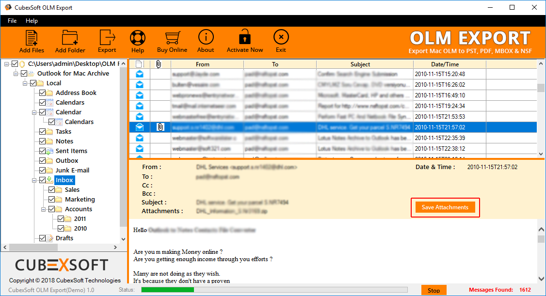
Task: Click the Address Book folder icon
Action: click(x=50, y=93)
